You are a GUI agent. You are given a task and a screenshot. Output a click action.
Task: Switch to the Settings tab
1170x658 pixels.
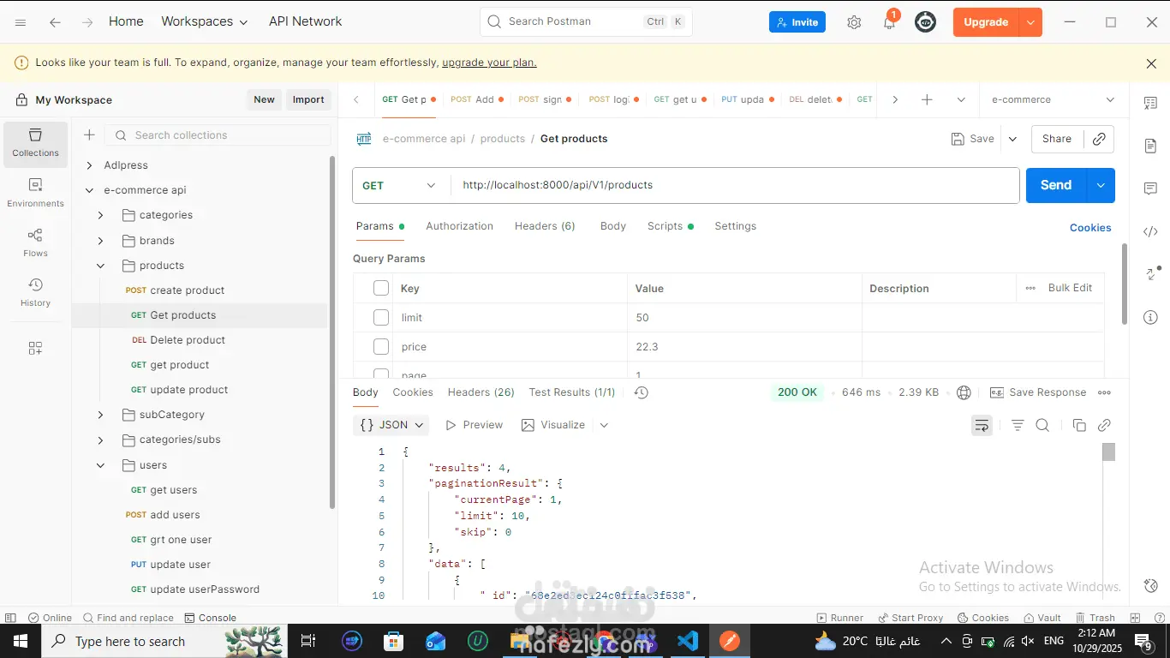(x=735, y=226)
